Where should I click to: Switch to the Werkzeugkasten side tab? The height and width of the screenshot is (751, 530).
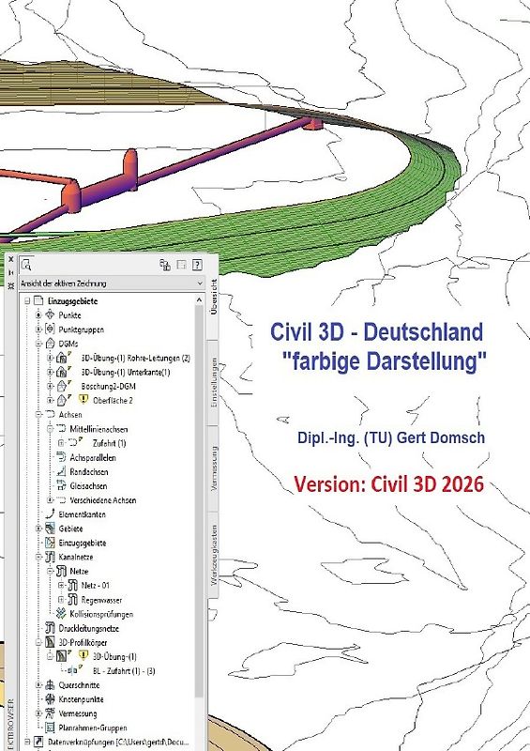coord(214,554)
